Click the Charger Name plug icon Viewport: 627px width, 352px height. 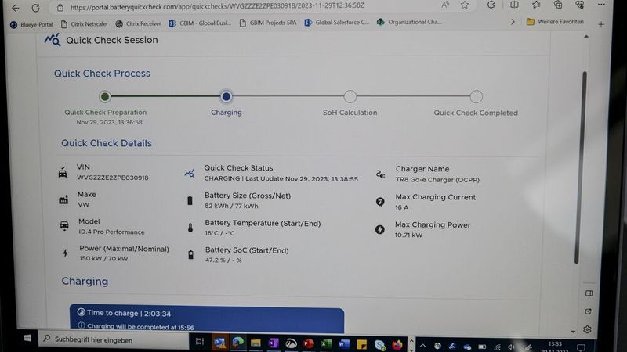[380, 174]
